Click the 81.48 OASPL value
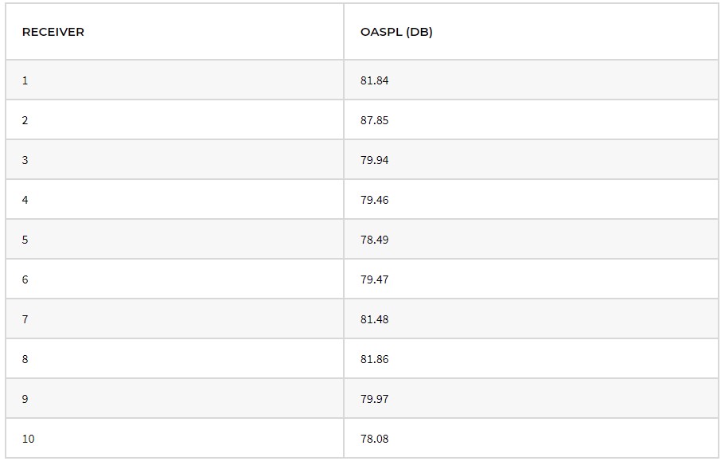Viewport: 721px width, 461px height. (374, 318)
